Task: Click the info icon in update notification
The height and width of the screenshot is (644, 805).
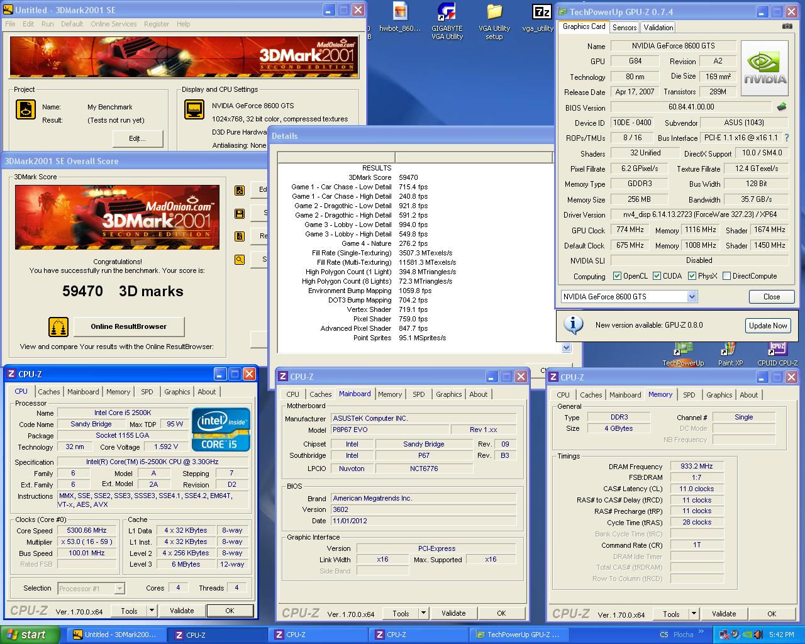Action: (x=573, y=325)
